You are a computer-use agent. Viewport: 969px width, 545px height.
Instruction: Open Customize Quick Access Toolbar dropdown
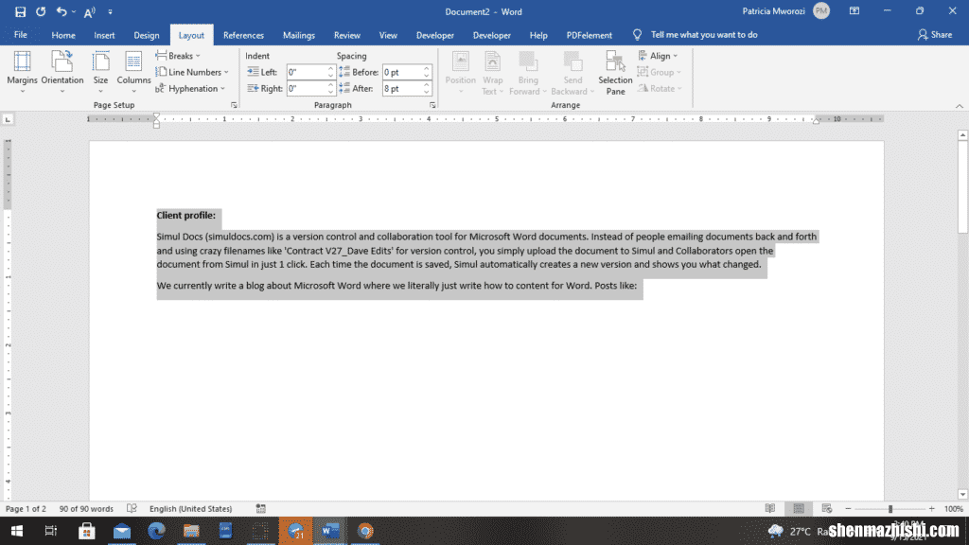[110, 11]
